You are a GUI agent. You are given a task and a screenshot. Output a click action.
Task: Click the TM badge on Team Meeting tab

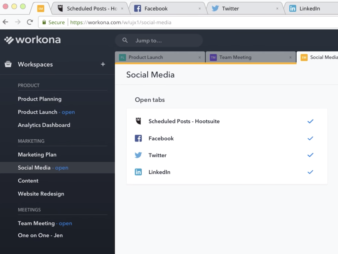click(213, 58)
